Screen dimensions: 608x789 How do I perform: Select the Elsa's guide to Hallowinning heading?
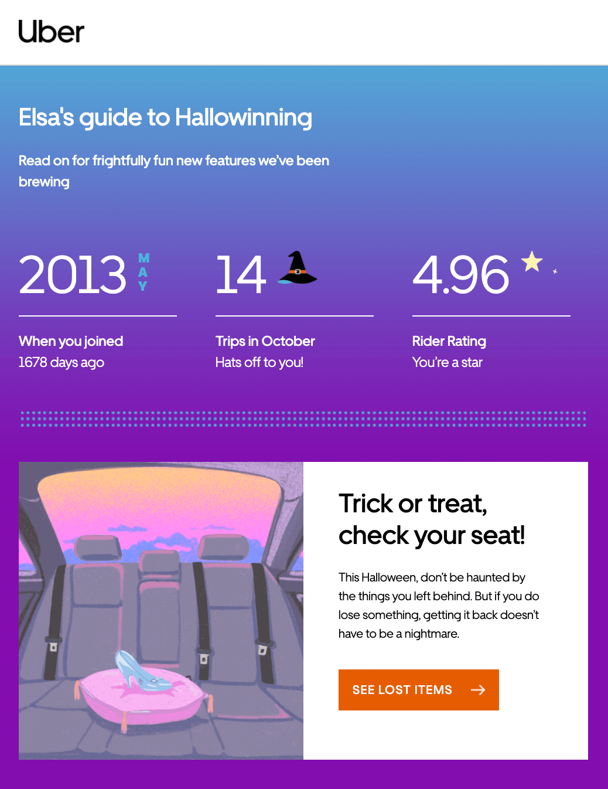coord(165,117)
